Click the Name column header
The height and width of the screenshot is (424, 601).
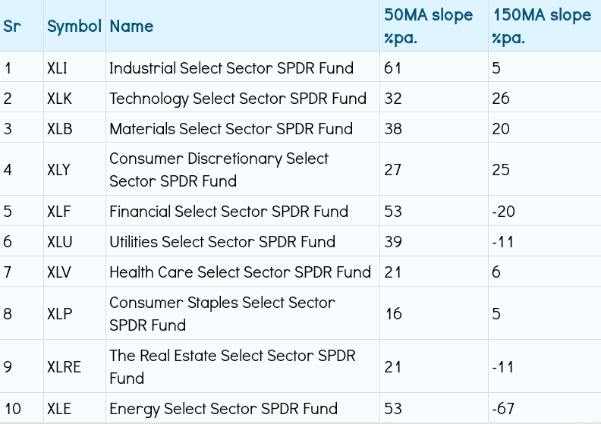tap(131, 27)
